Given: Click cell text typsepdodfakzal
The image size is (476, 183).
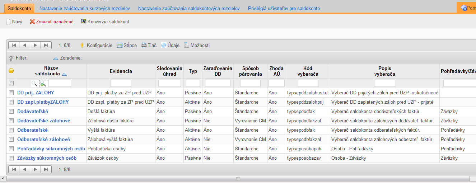Looking at the screenshot, I should click(304, 121).
